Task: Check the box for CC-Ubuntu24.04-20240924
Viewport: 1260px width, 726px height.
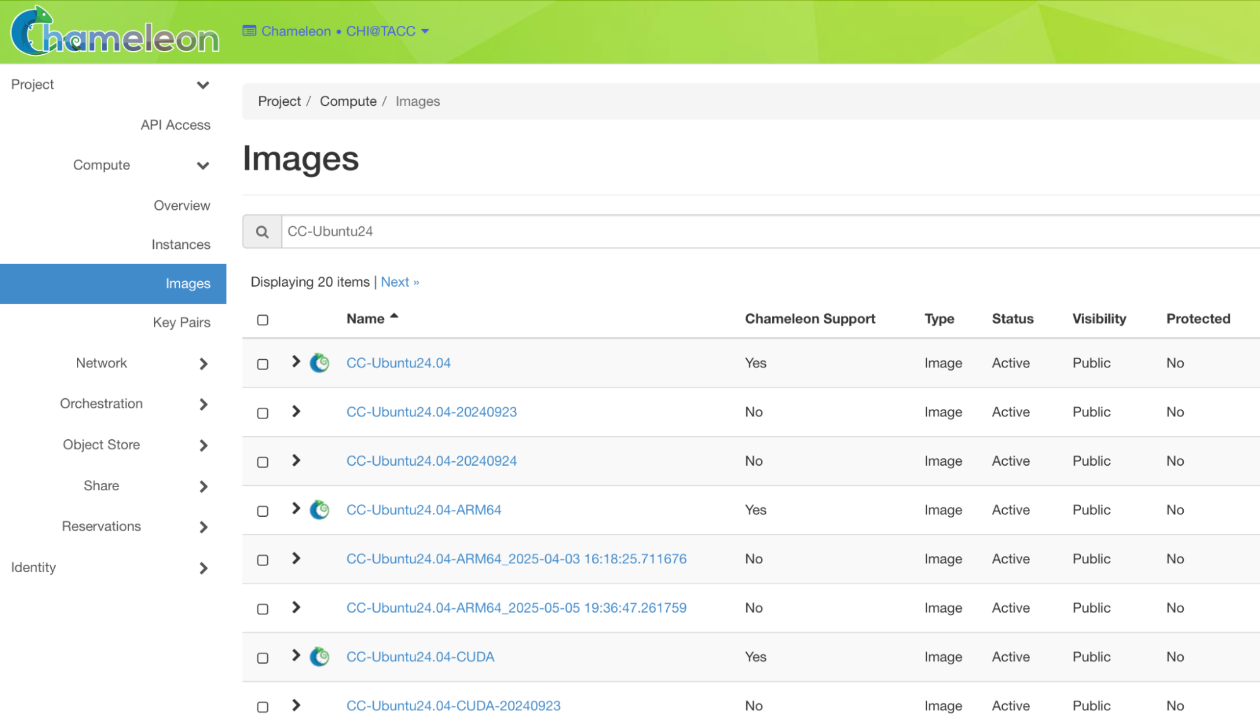Action: 263,462
